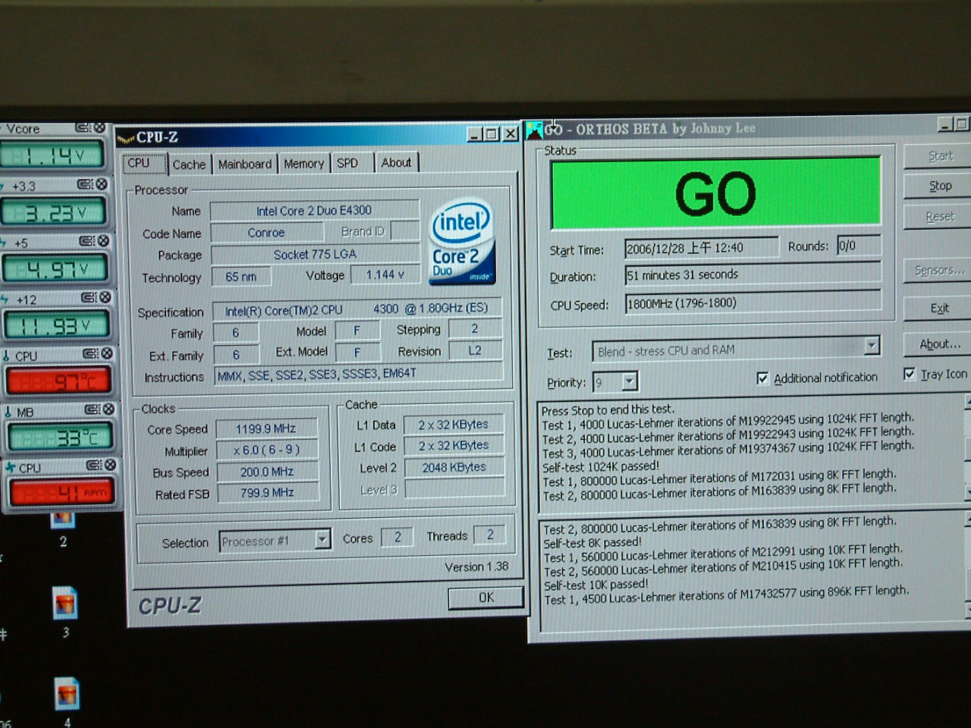971x728 pixels.
Task: Click lightning icon beside +12 label
Action: point(4,300)
